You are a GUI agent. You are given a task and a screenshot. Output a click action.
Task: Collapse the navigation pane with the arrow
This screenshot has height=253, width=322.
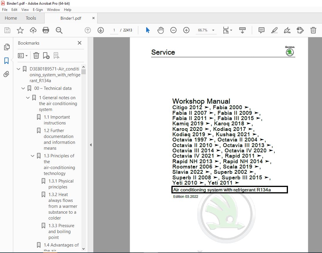tap(91, 145)
